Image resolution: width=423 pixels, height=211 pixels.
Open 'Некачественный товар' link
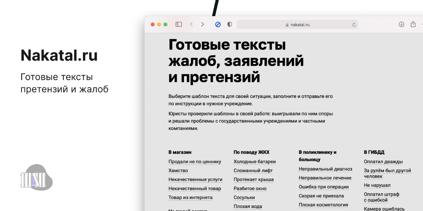pyautogui.click(x=195, y=188)
